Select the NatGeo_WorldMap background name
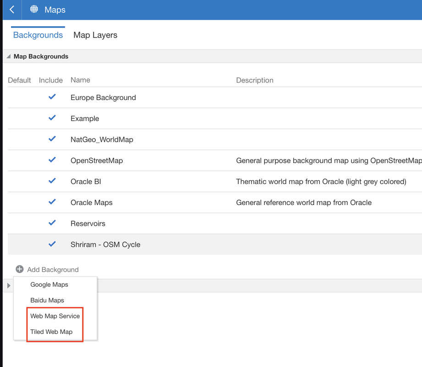The image size is (422, 367). 102,139
